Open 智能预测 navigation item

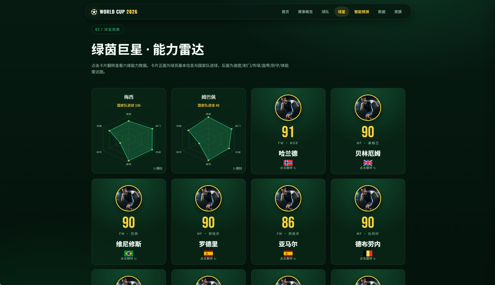[x=362, y=12]
